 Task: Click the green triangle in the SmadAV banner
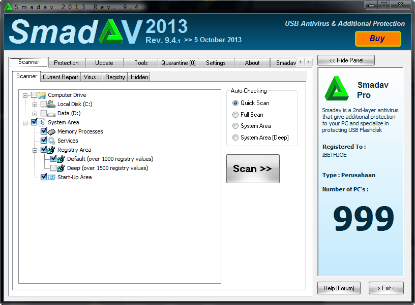[111, 32]
